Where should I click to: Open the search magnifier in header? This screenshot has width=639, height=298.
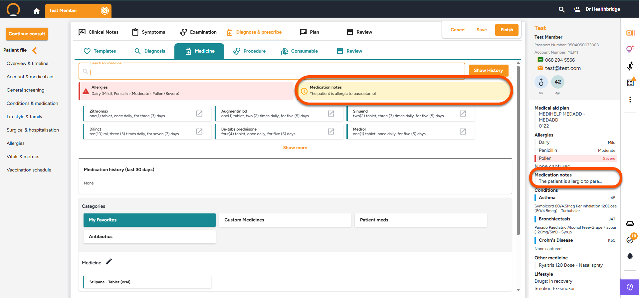pyautogui.click(x=561, y=10)
